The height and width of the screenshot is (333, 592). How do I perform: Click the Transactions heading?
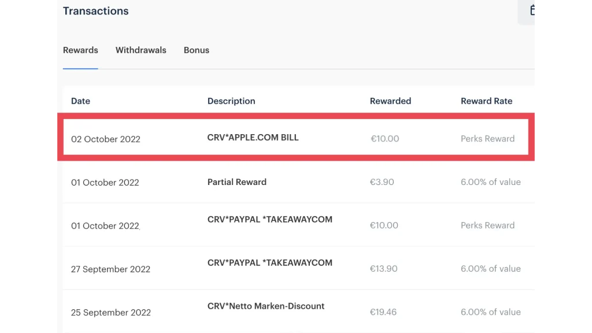pyautogui.click(x=95, y=11)
